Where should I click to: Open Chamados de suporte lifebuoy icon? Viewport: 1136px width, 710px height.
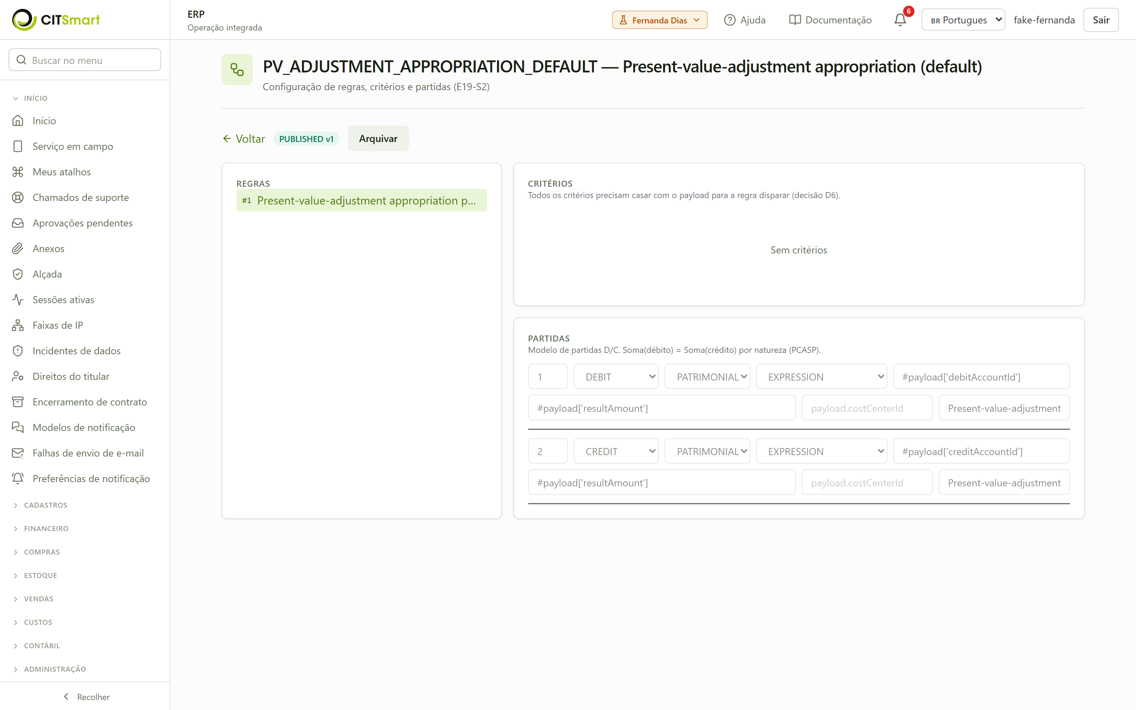(18, 198)
